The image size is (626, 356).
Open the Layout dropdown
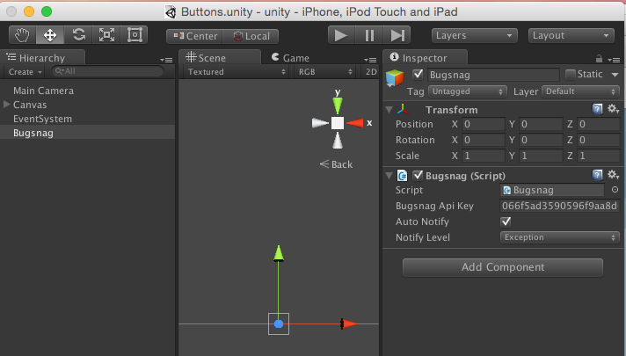coord(571,35)
